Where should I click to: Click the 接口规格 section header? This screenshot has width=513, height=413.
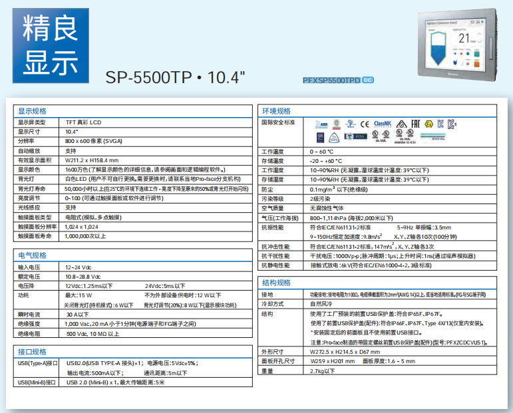tap(32, 352)
